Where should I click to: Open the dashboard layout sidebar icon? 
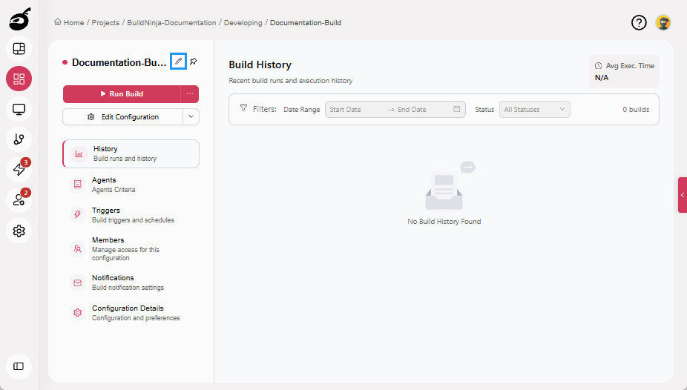click(19, 49)
